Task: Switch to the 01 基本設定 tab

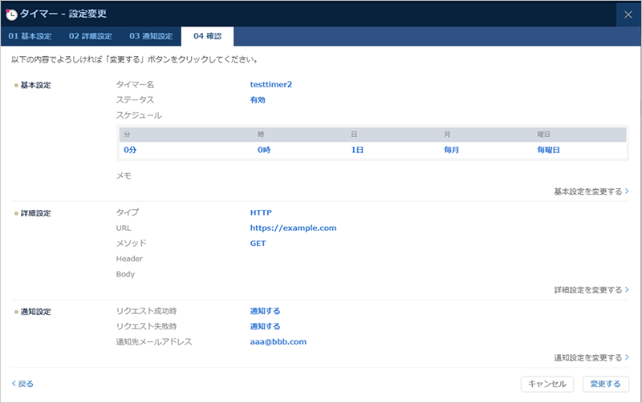Action: coord(30,36)
